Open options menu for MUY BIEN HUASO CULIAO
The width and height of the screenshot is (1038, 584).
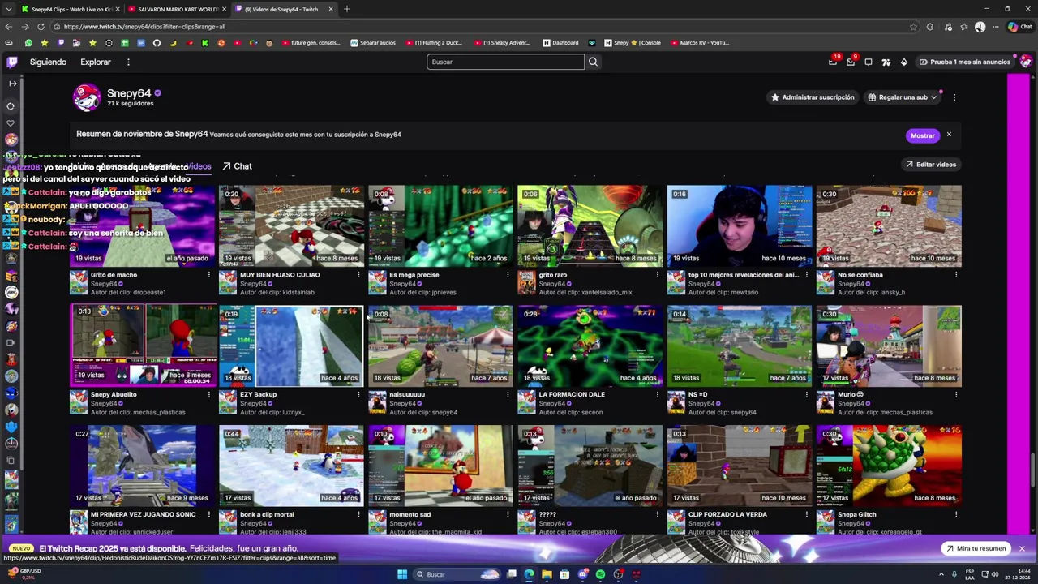[358, 275]
